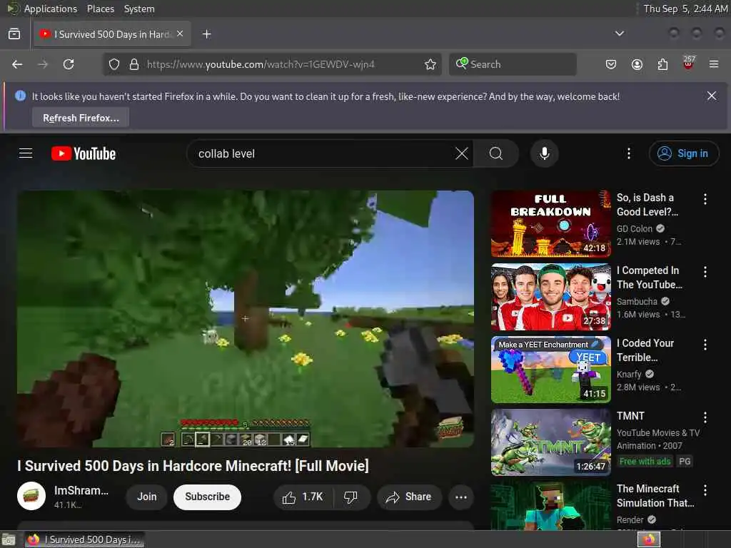
Task: Like the video with thumbs up
Action: click(303, 497)
